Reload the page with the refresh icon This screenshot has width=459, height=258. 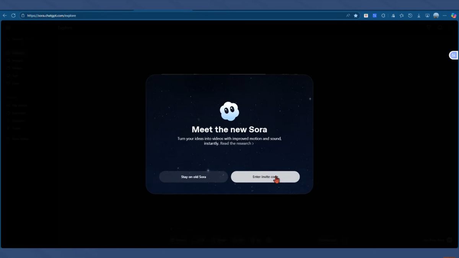[x=13, y=16]
